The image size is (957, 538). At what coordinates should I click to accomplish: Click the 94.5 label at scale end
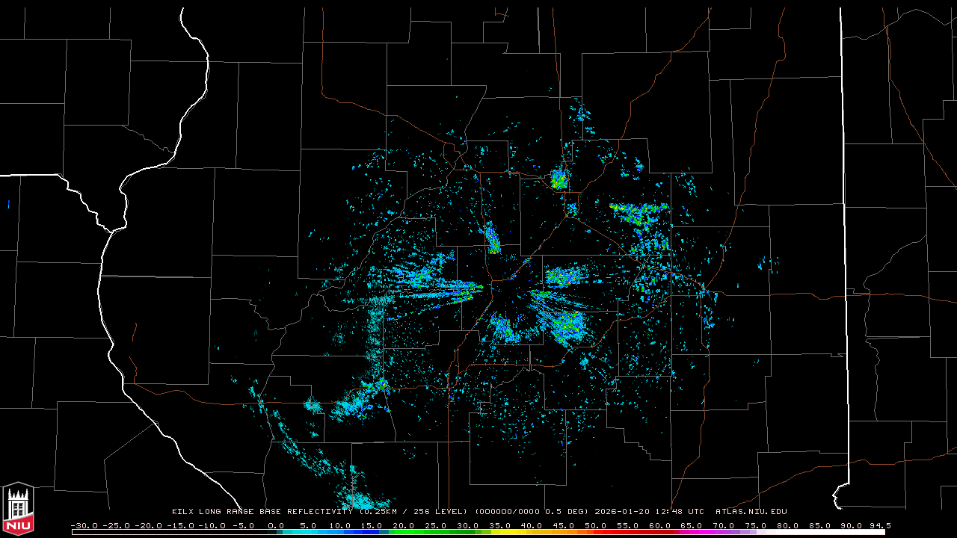click(x=879, y=525)
